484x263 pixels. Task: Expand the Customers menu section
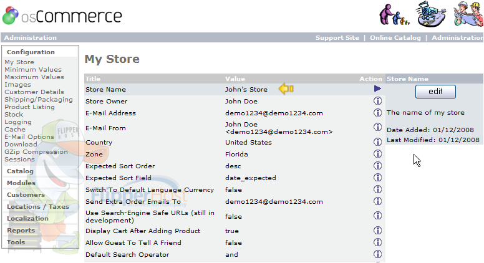click(x=26, y=195)
